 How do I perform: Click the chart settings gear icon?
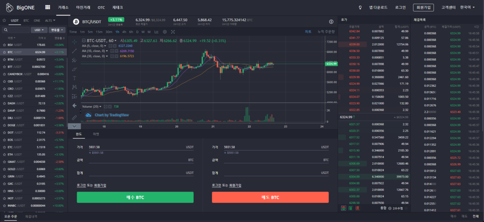[x=165, y=32]
